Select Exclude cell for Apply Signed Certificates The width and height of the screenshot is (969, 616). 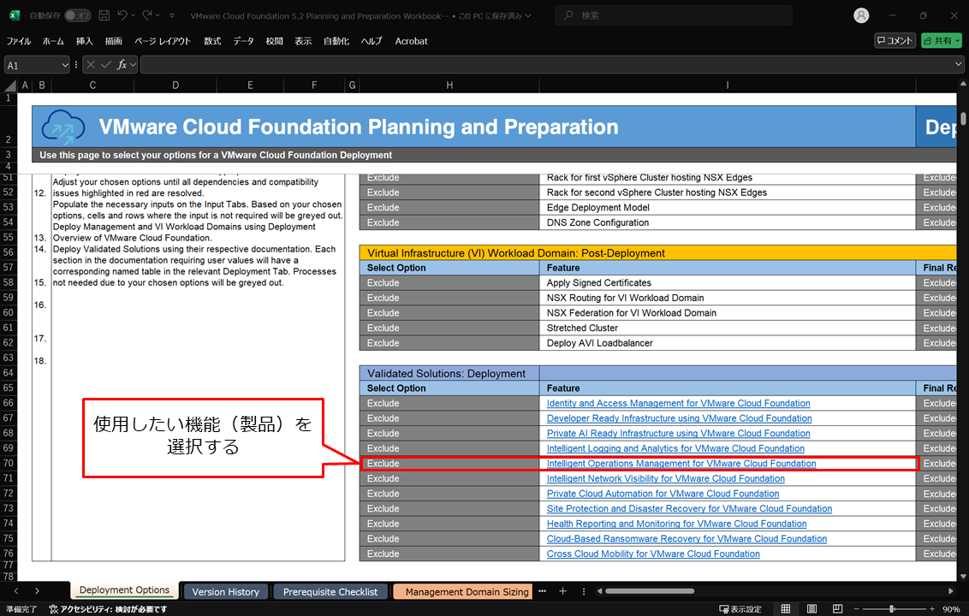click(449, 283)
